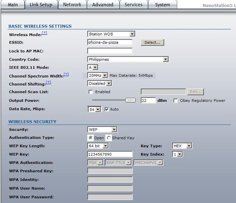Focus the Lock to AP MAC field
Screen dimensions: 236x203
pyautogui.click(x=110, y=51)
